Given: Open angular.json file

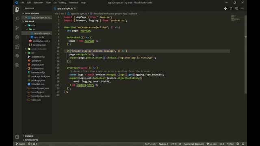Looking at the screenshot, I should (x=38, y=65).
